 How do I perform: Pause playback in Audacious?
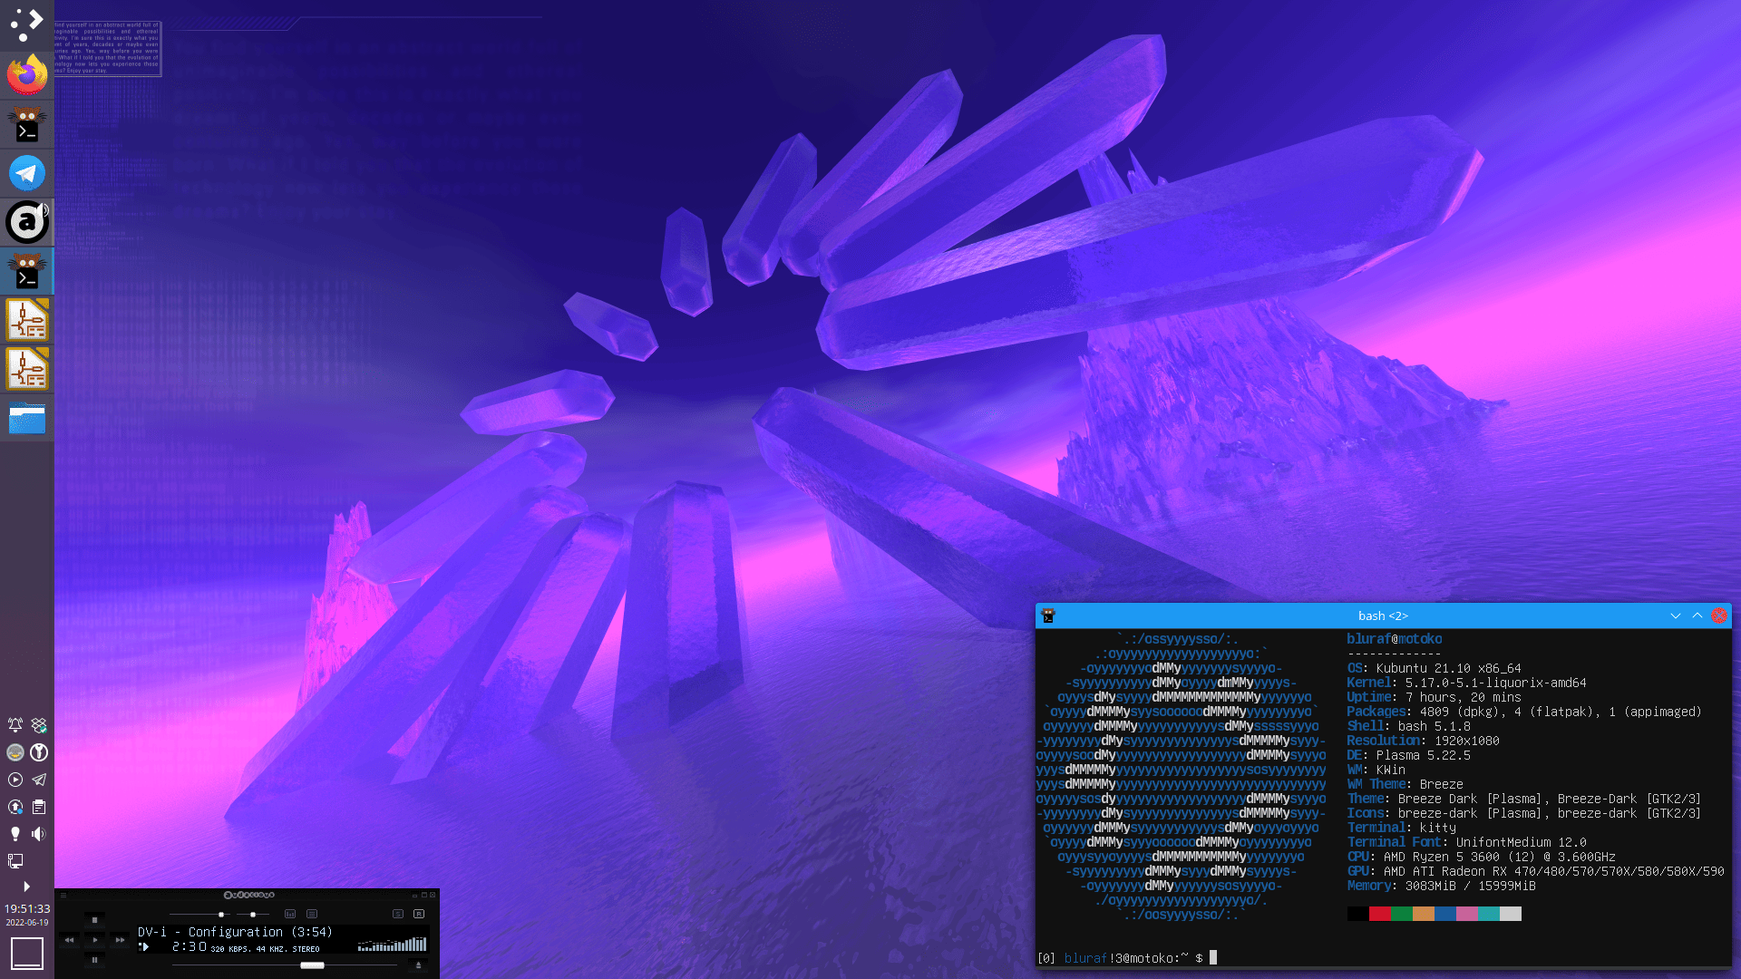tap(94, 960)
